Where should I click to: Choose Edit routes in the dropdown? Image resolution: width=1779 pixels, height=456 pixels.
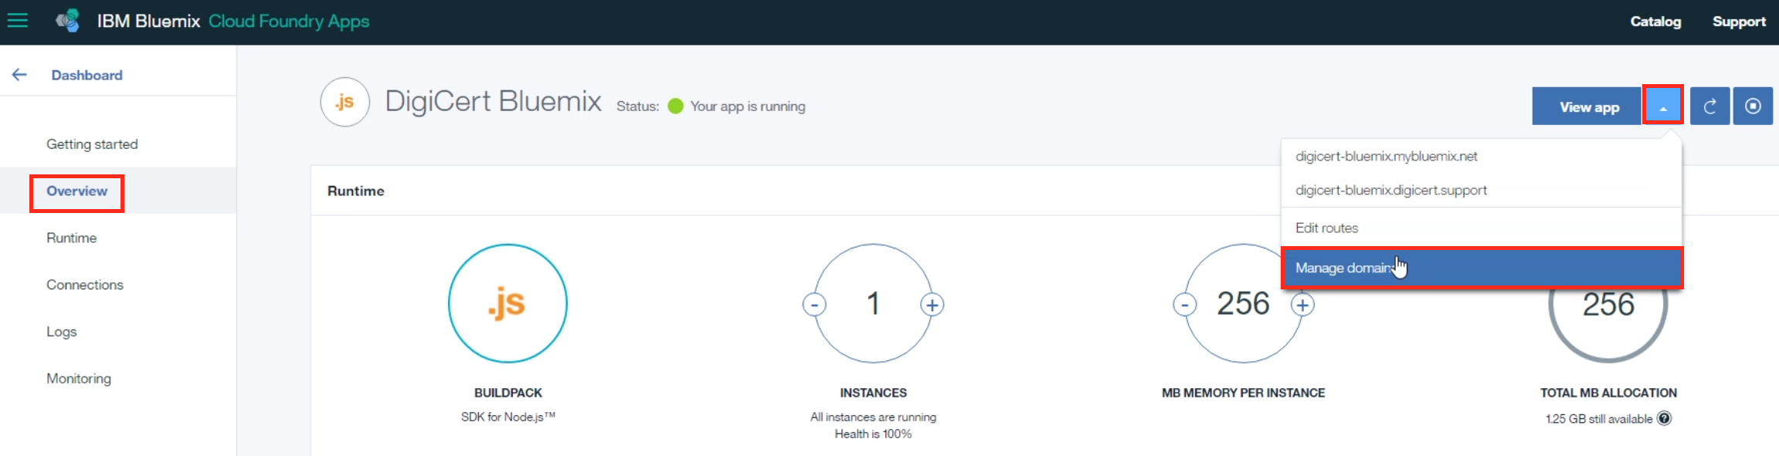tap(1326, 228)
